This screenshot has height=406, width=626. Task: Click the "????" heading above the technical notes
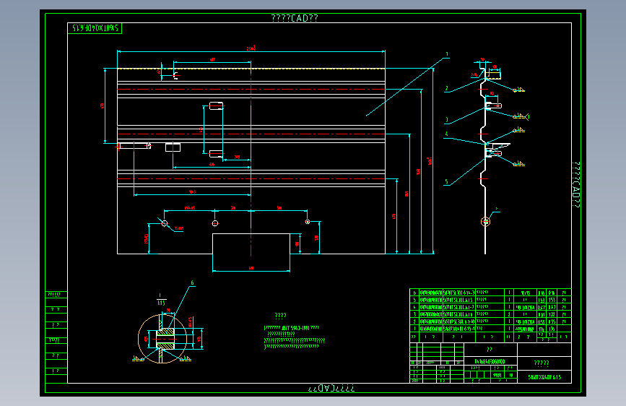280,316
